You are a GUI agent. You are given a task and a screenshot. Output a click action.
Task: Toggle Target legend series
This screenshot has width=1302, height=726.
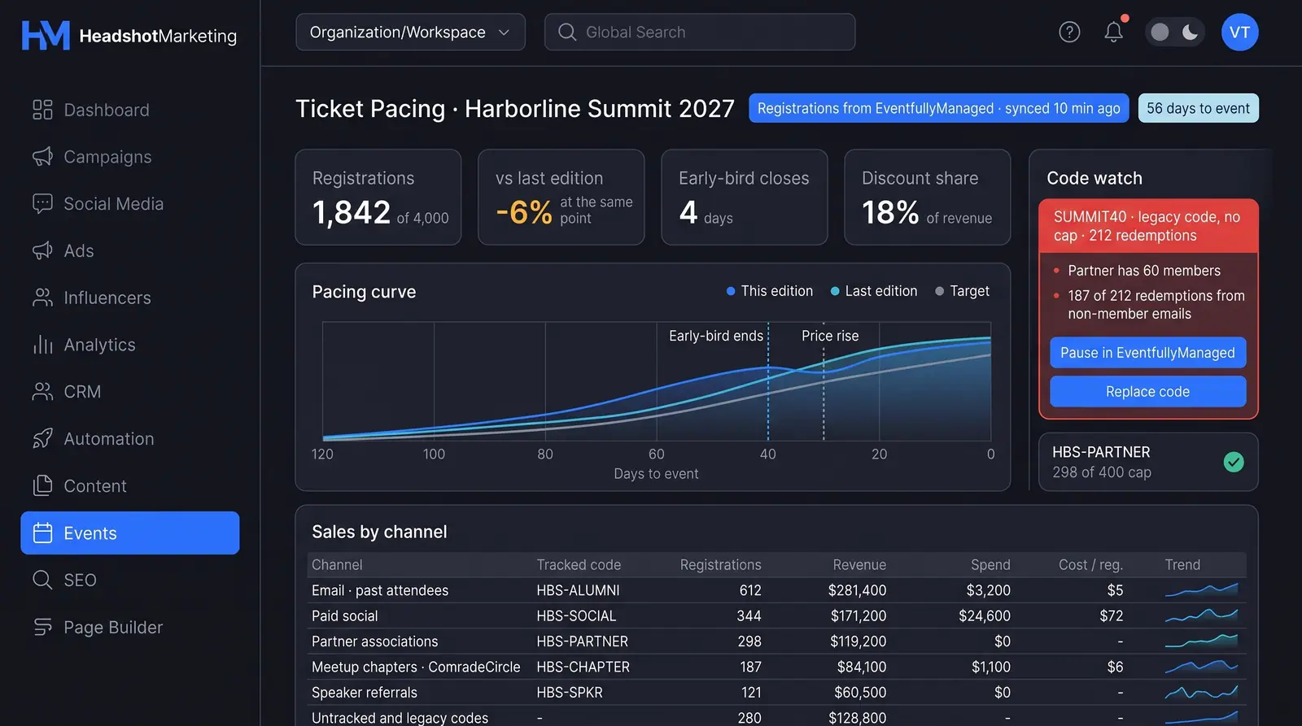pos(962,291)
